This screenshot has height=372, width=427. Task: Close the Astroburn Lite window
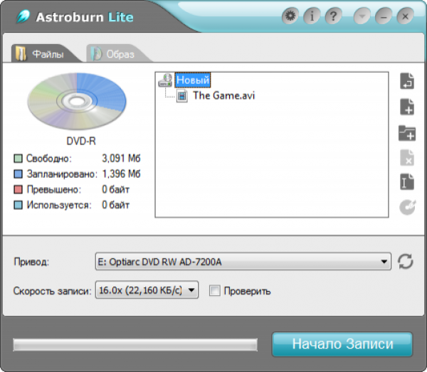[x=405, y=16]
